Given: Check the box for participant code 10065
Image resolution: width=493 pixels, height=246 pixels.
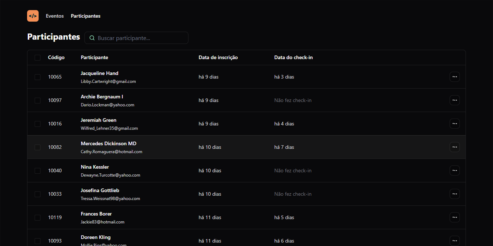Looking at the screenshot, I should (37, 77).
